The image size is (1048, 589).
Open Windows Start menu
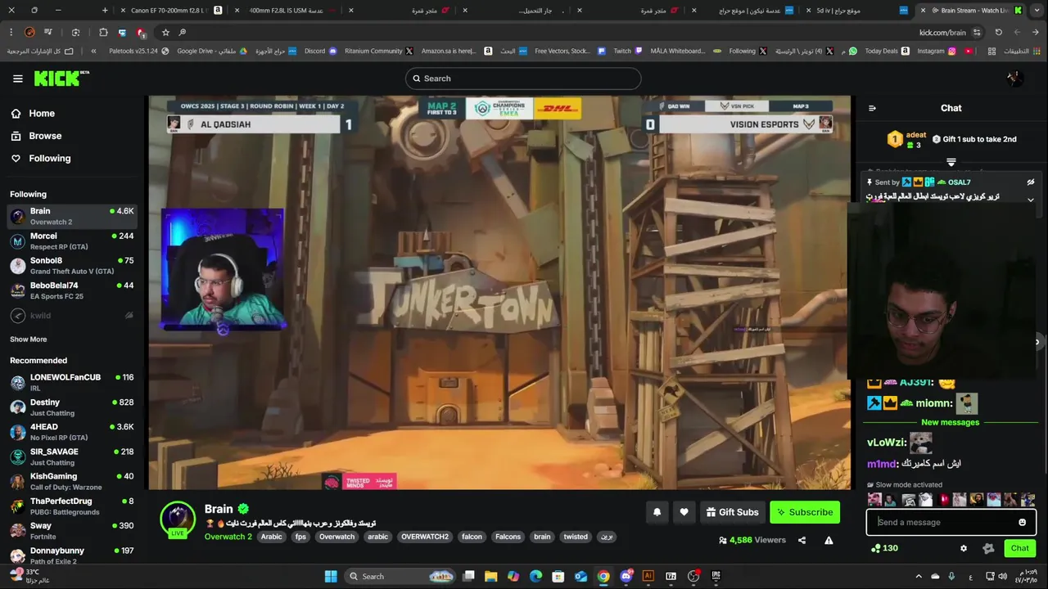(331, 576)
